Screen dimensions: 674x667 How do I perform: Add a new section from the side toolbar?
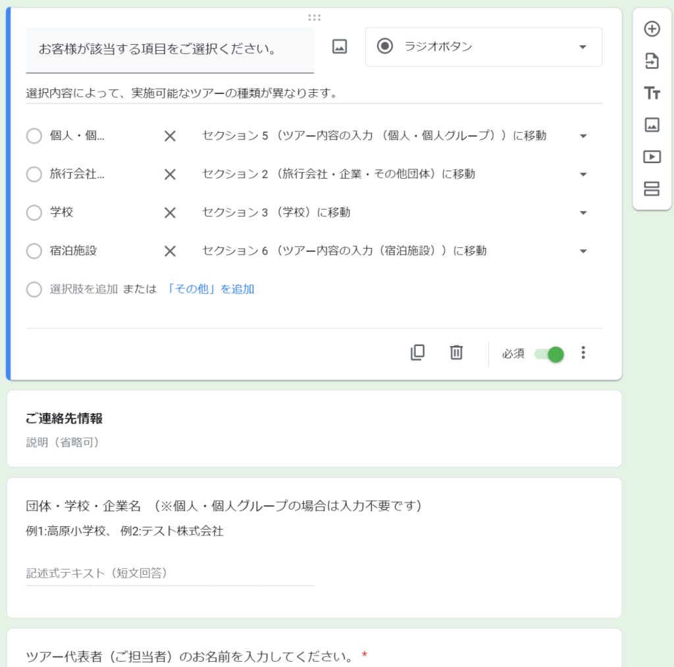652,189
